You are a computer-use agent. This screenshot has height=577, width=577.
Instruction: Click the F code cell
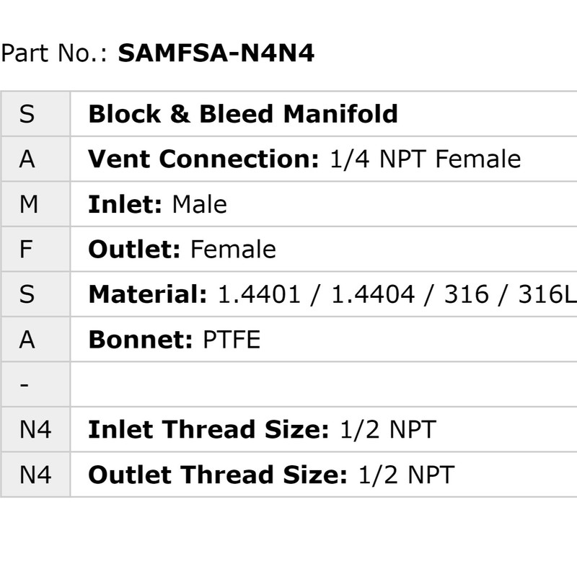(26, 250)
